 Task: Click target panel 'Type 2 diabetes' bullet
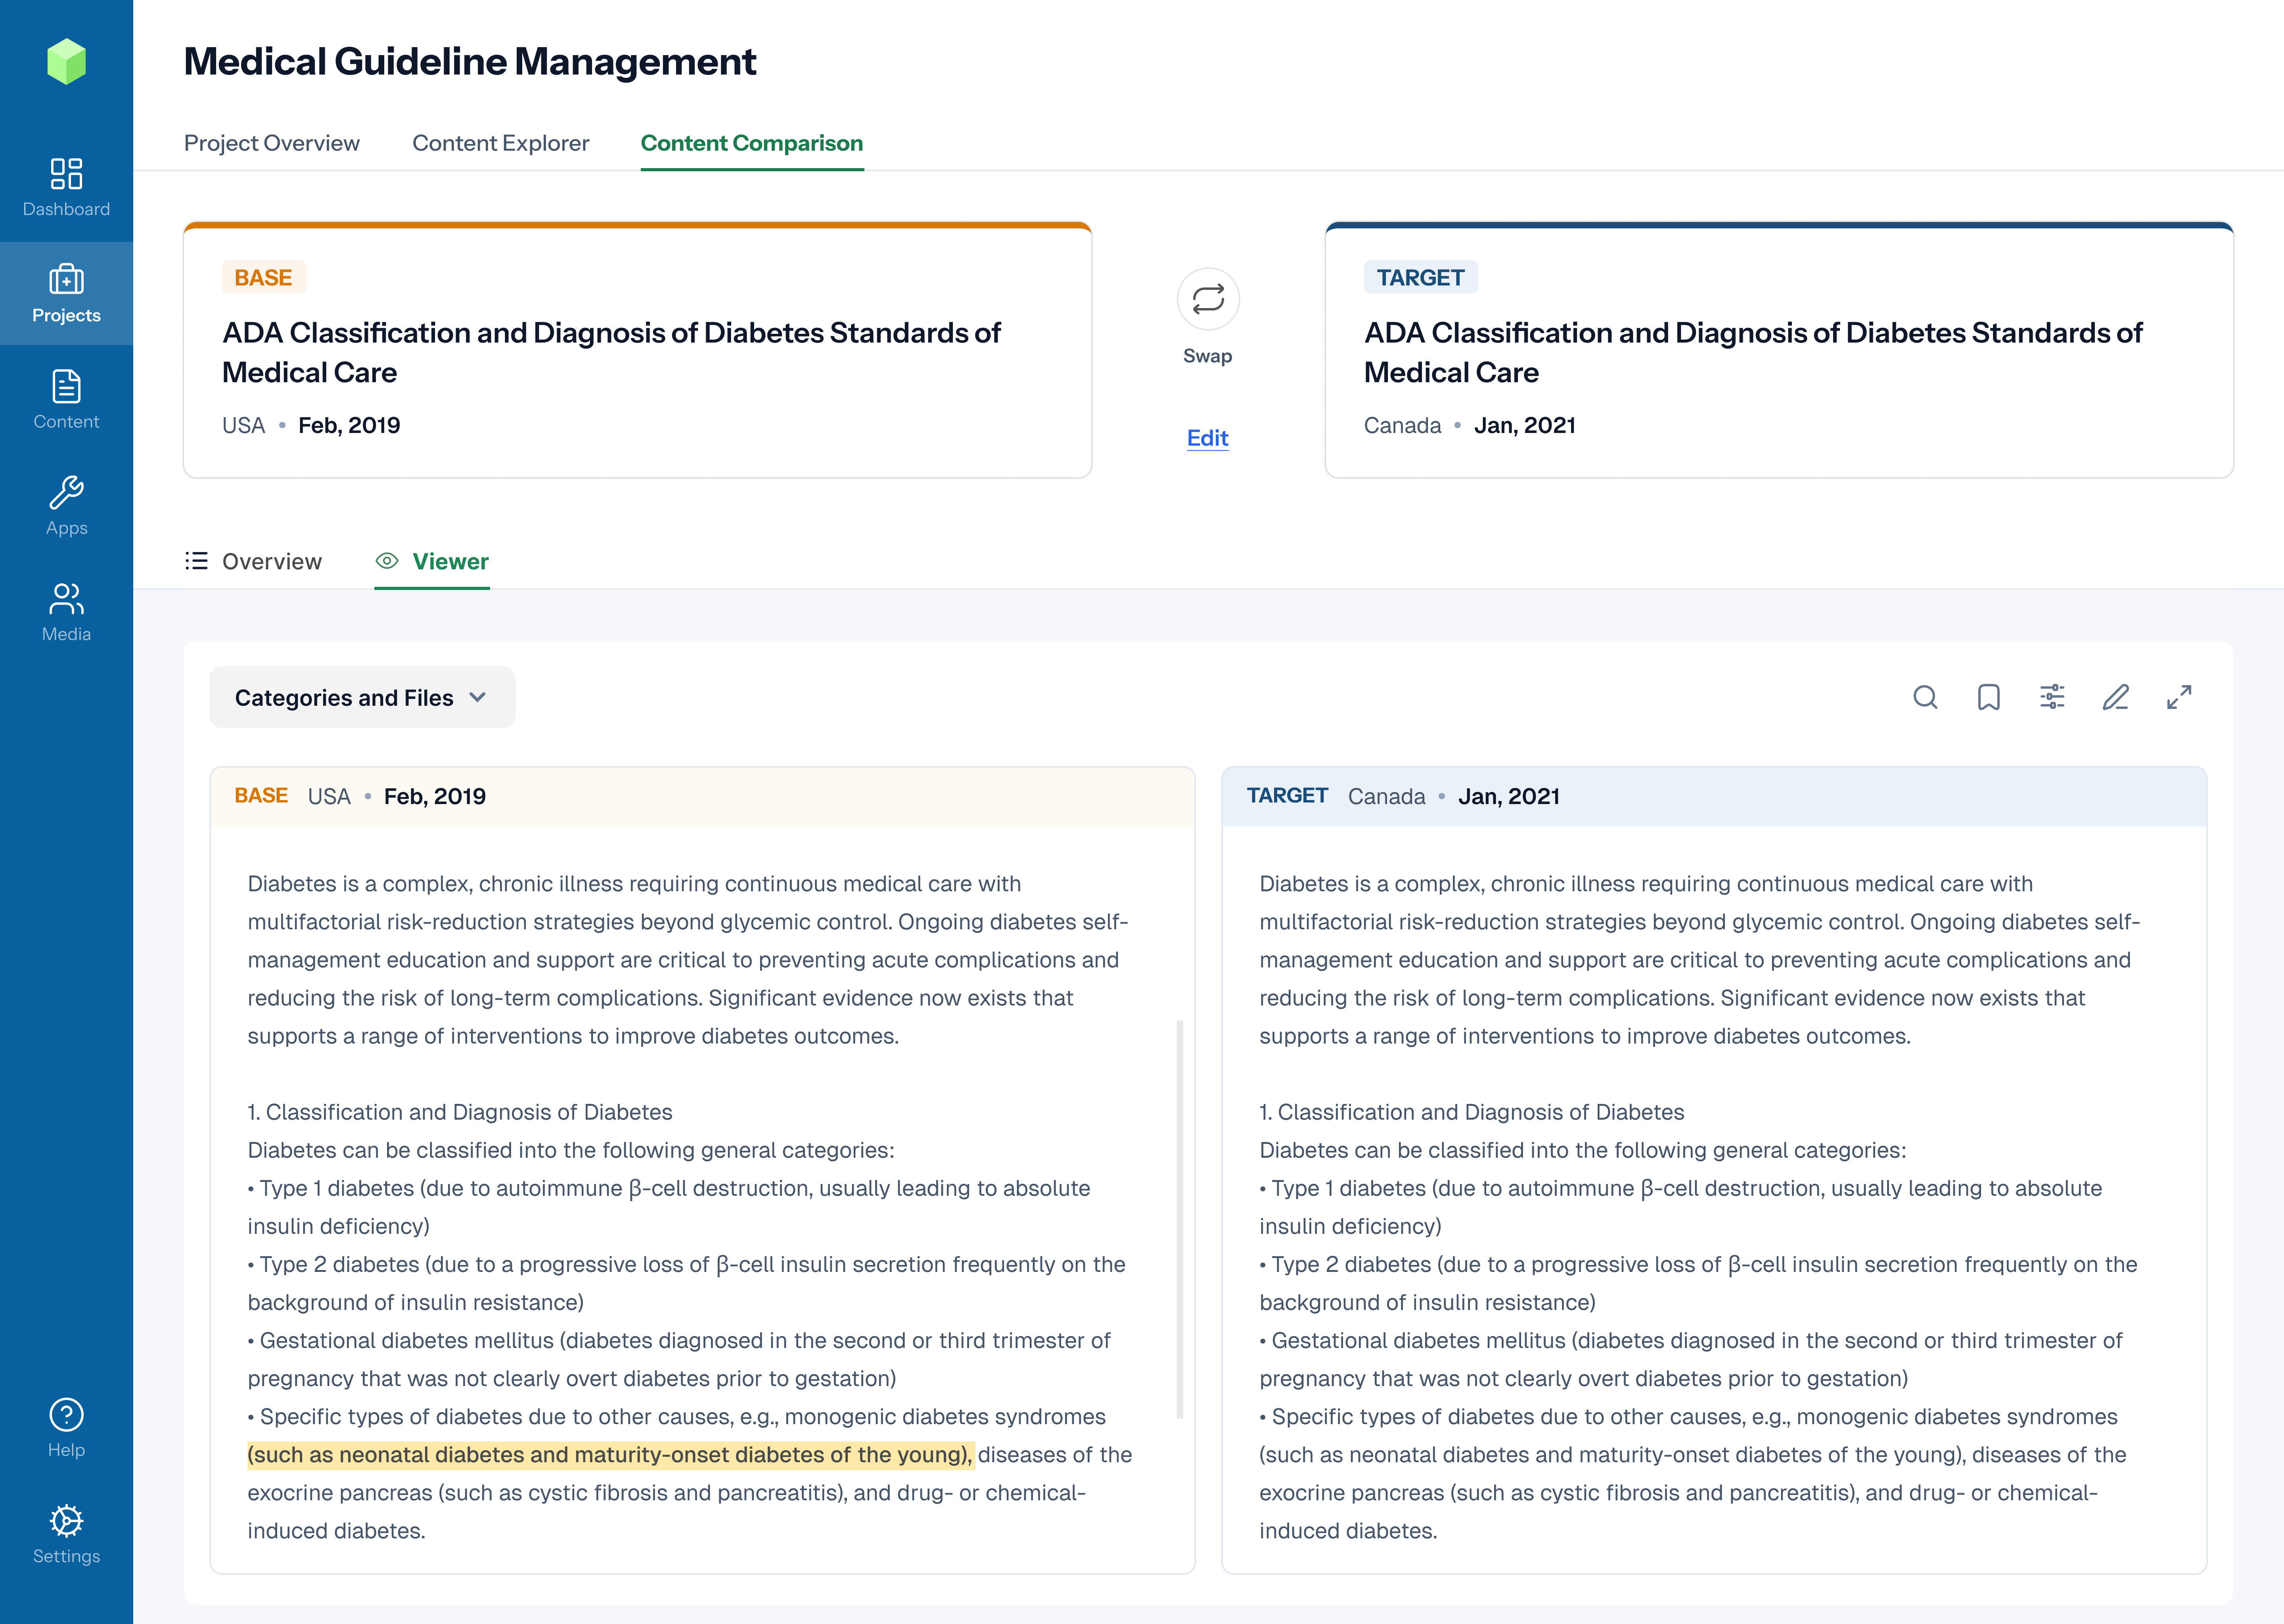point(1698,1283)
